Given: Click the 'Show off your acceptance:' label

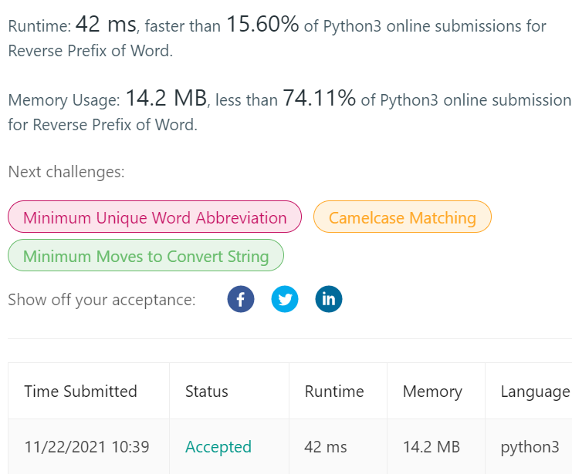Looking at the screenshot, I should pyautogui.click(x=102, y=300).
